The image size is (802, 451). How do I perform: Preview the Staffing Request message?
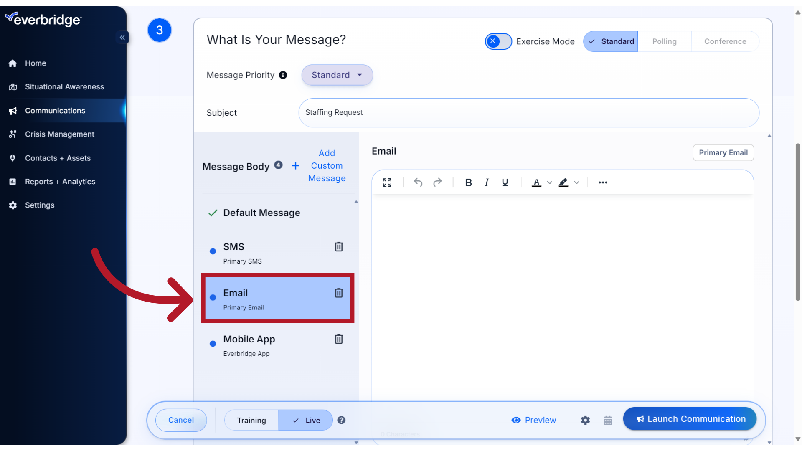pos(533,420)
